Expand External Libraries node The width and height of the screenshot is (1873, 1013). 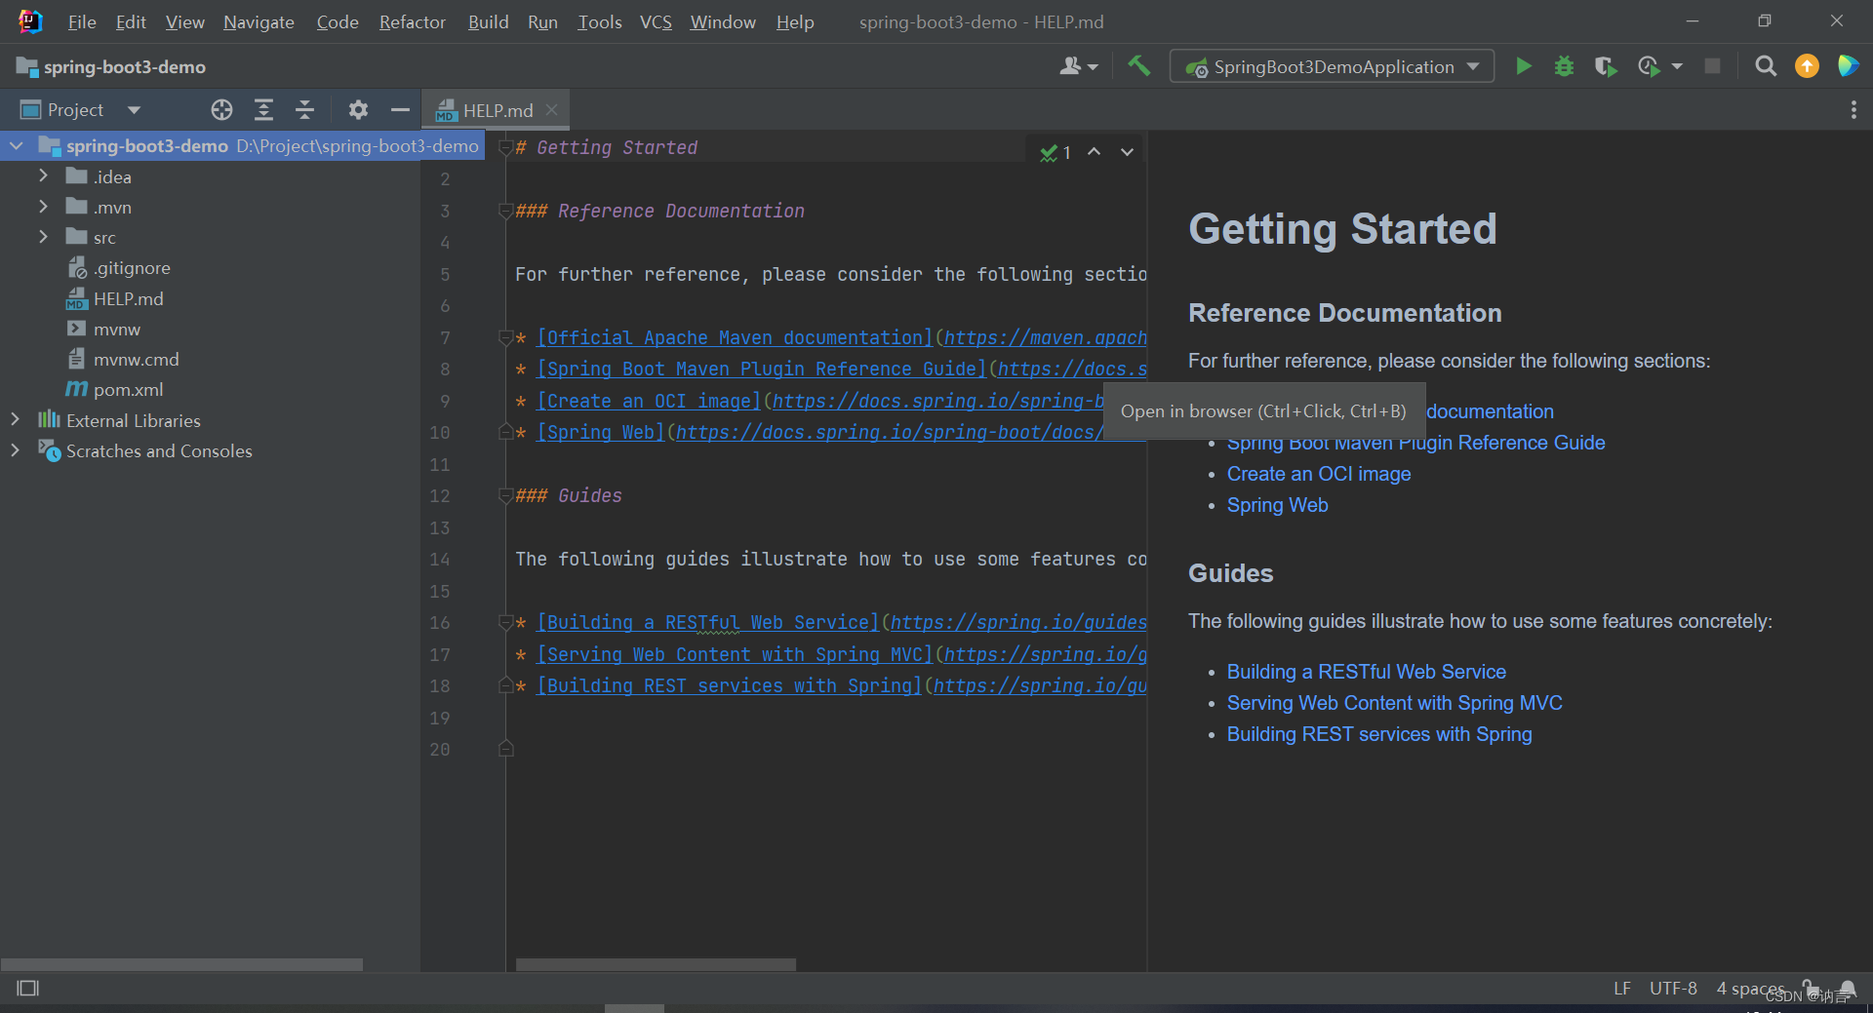[15, 420]
